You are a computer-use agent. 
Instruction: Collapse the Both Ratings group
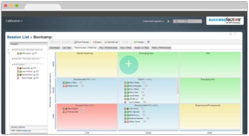click(13, 65)
